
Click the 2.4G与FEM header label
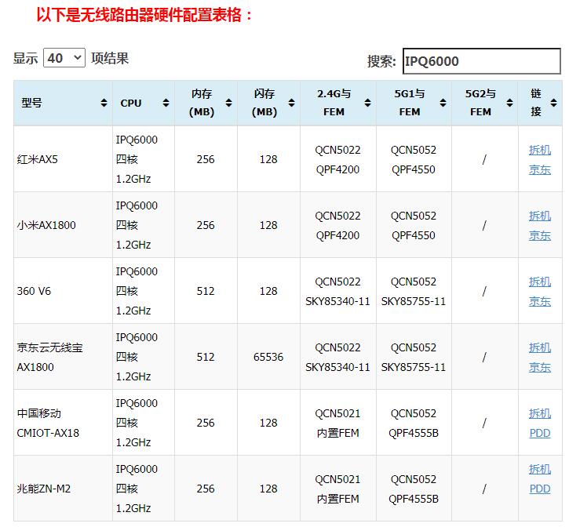pos(334,103)
